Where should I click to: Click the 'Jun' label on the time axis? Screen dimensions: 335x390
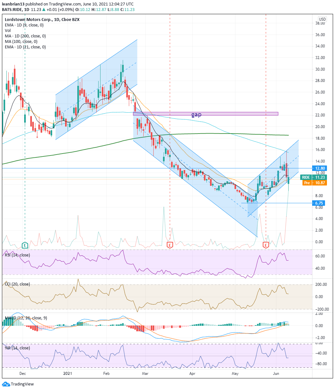[x=276, y=374]
